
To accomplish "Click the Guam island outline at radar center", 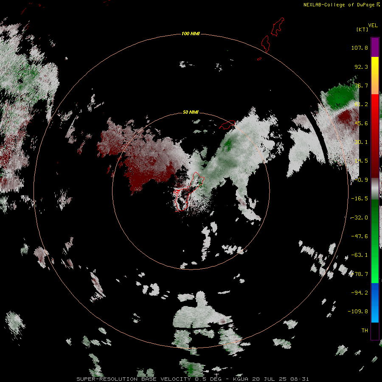I will [x=188, y=191].
